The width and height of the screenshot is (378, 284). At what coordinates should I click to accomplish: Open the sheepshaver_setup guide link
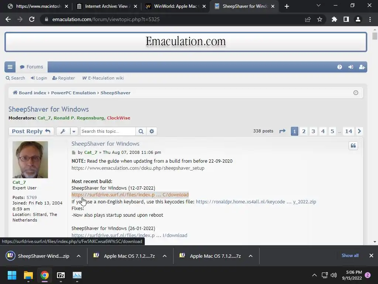pyautogui.click(x=138, y=168)
